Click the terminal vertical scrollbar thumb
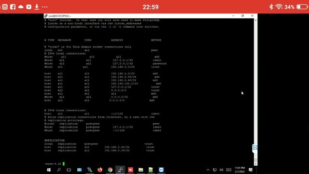Image resolution: width=309 pixels, height=174 pixels. (x=255, y=160)
